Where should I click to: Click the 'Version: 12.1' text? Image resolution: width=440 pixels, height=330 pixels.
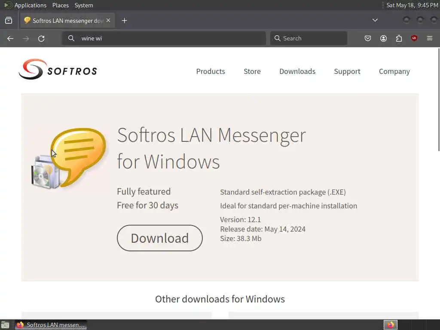[240, 220]
